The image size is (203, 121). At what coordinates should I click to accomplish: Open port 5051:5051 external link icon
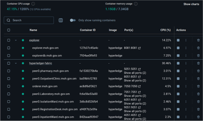tap(139, 69)
